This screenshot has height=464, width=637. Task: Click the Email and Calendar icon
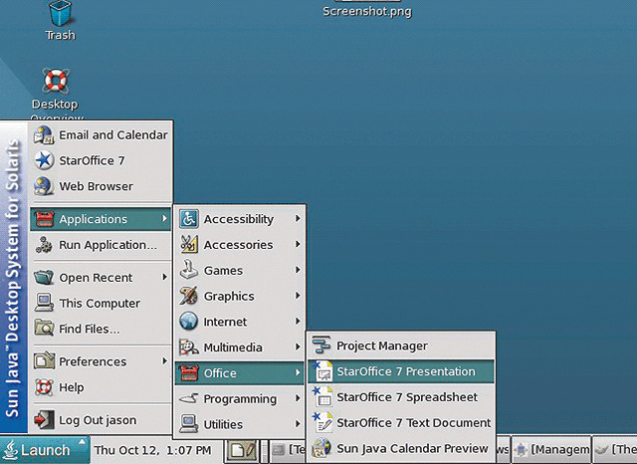44,134
